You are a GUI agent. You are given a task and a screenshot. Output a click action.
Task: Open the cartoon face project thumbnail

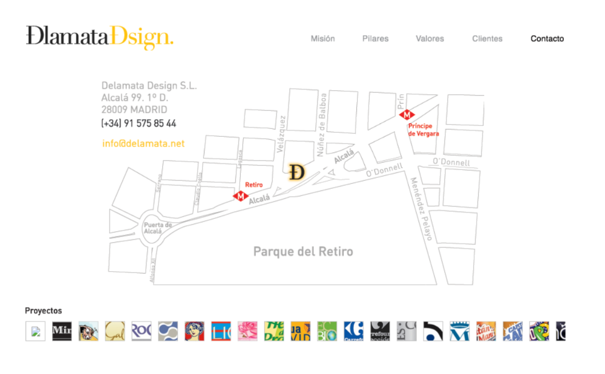point(88,331)
